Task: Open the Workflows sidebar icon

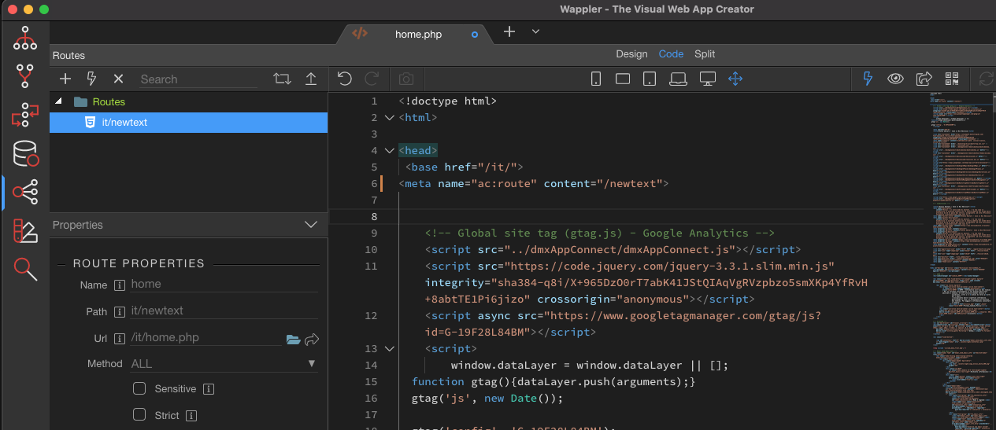Action: (x=25, y=115)
